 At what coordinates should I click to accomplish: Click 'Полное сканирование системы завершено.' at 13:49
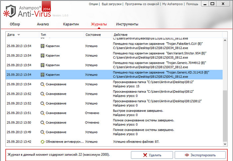(143, 130)
